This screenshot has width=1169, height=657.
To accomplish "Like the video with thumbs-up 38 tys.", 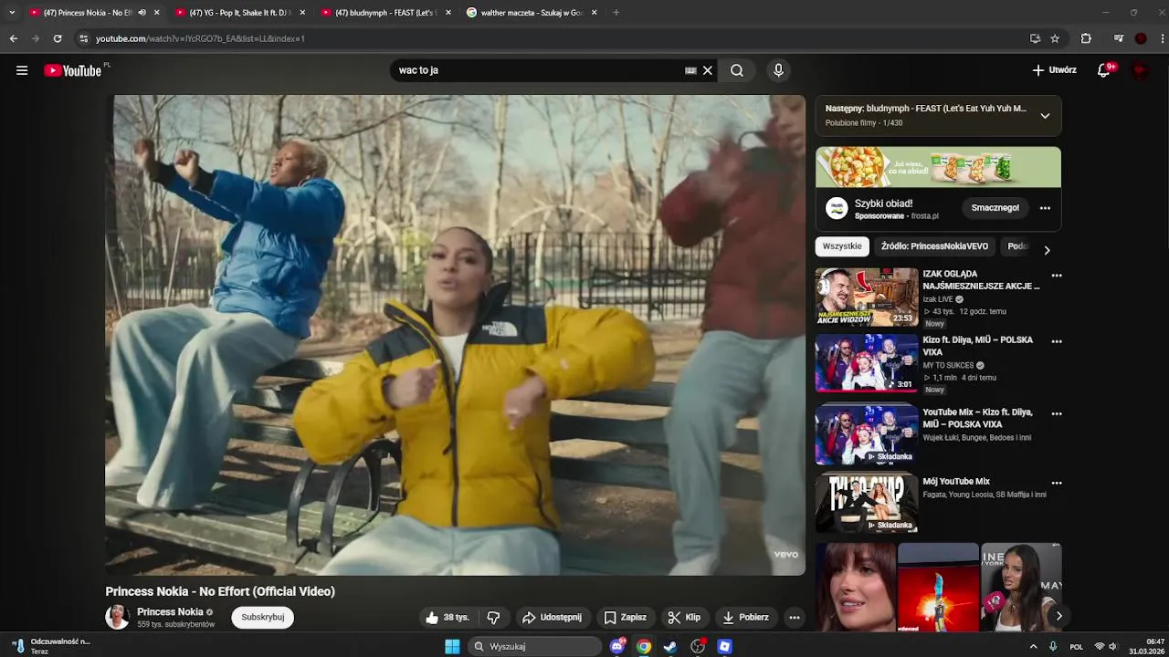I will (448, 618).
